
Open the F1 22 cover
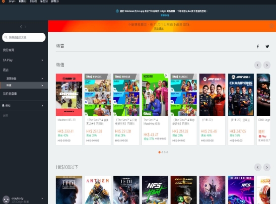tap(212, 95)
